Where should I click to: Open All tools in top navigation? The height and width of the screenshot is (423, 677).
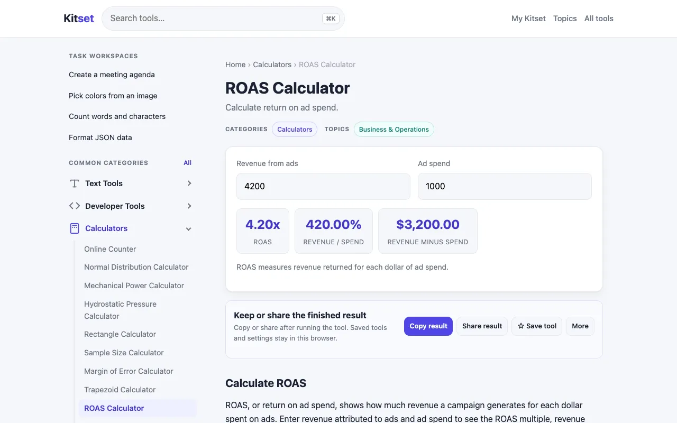599,19
